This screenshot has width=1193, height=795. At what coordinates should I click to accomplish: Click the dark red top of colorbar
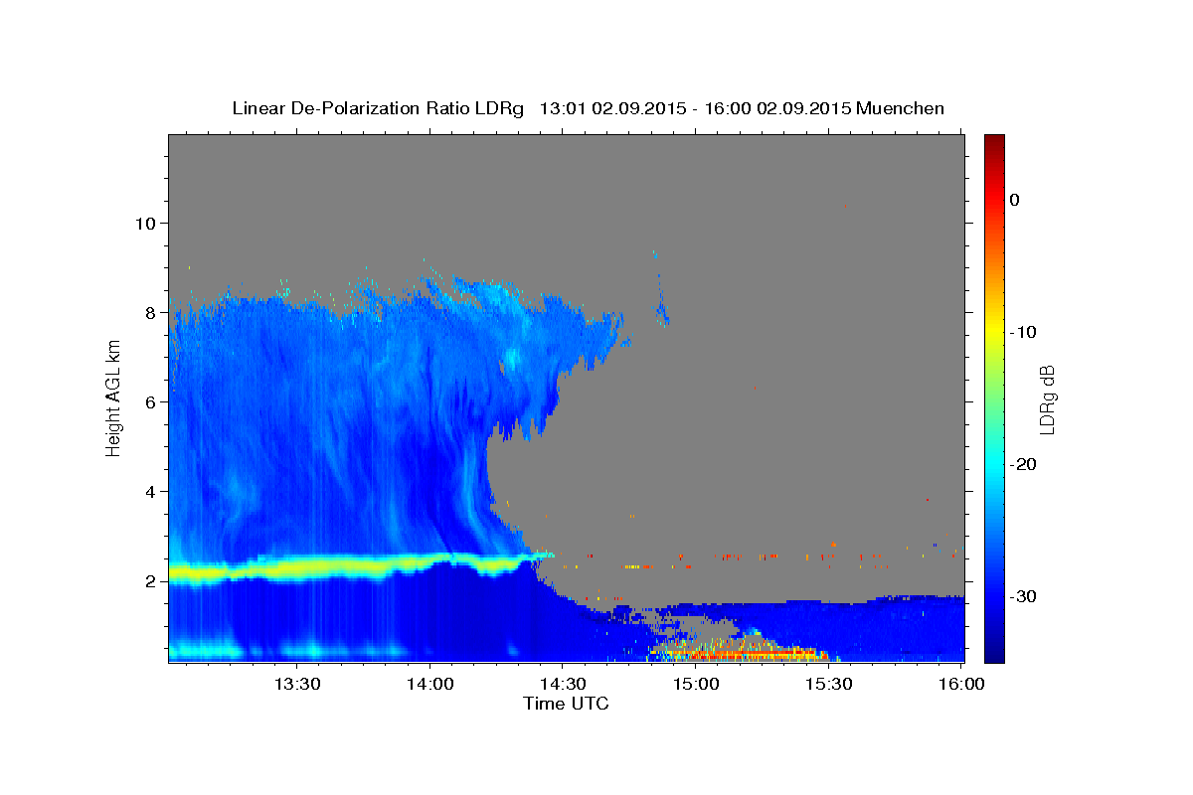tap(994, 141)
